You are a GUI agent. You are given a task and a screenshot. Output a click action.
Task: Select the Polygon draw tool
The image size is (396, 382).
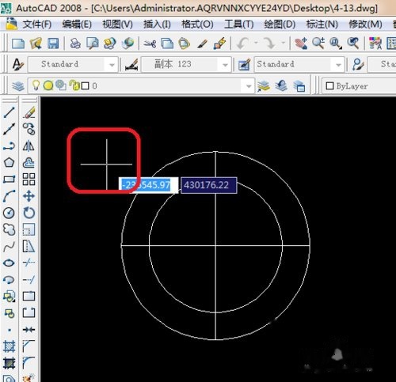point(9,162)
